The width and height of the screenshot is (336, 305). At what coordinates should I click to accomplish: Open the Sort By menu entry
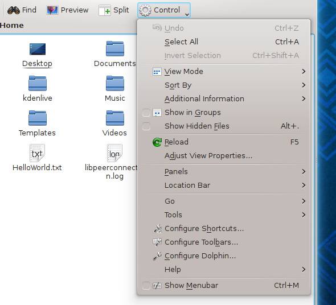tap(224, 85)
